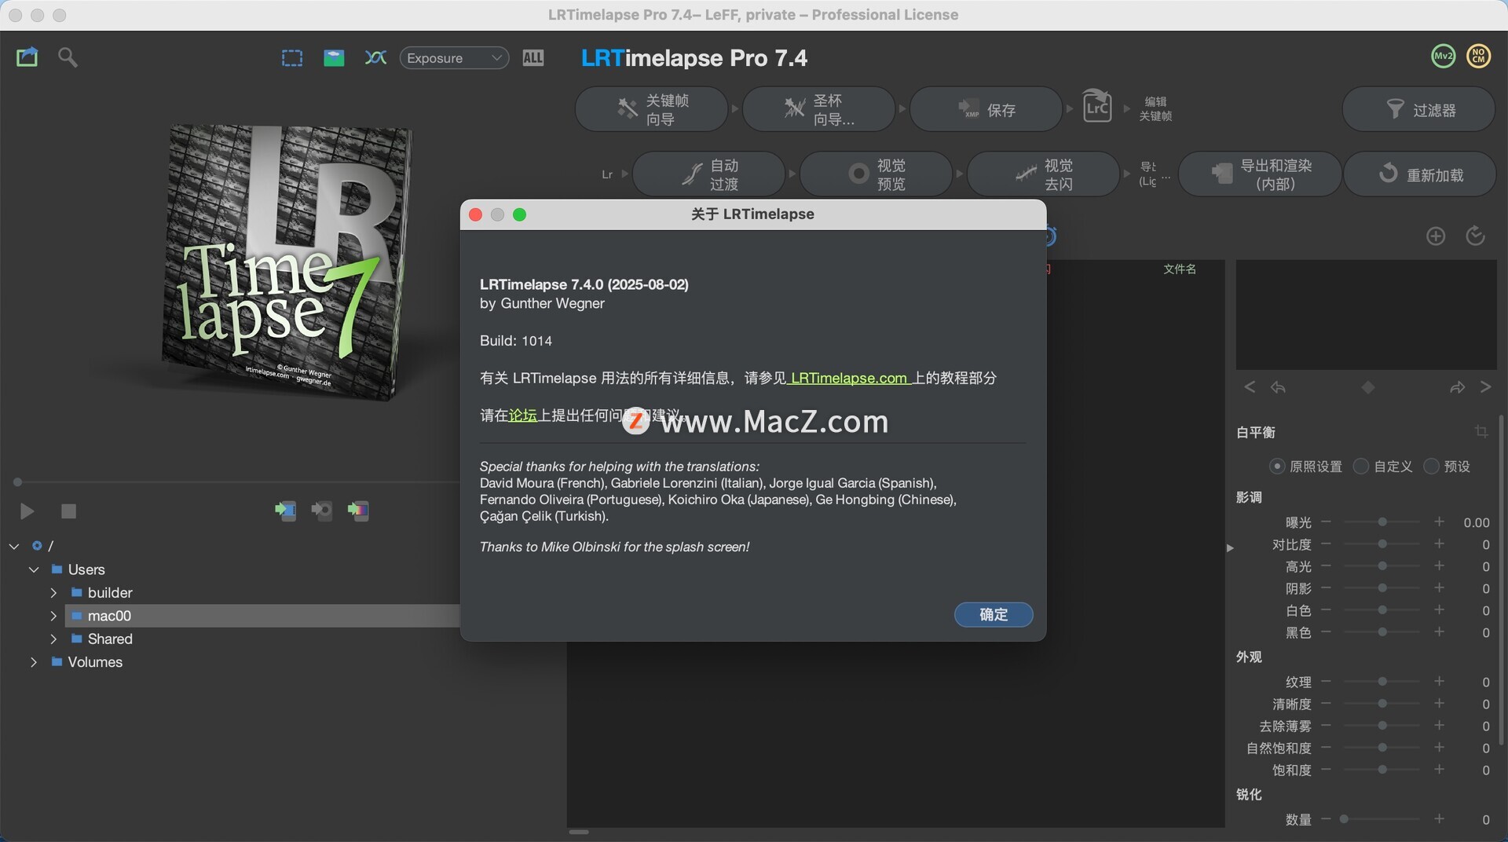
Task: Click the stop button under the preview
Action: [x=69, y=511]
